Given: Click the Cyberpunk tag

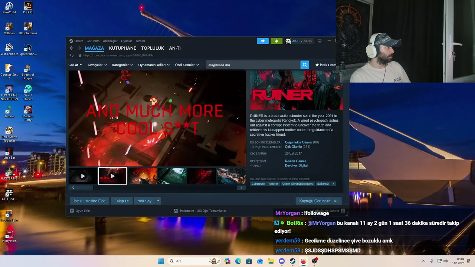Looking at the screenshot, I should click(258, 184).
